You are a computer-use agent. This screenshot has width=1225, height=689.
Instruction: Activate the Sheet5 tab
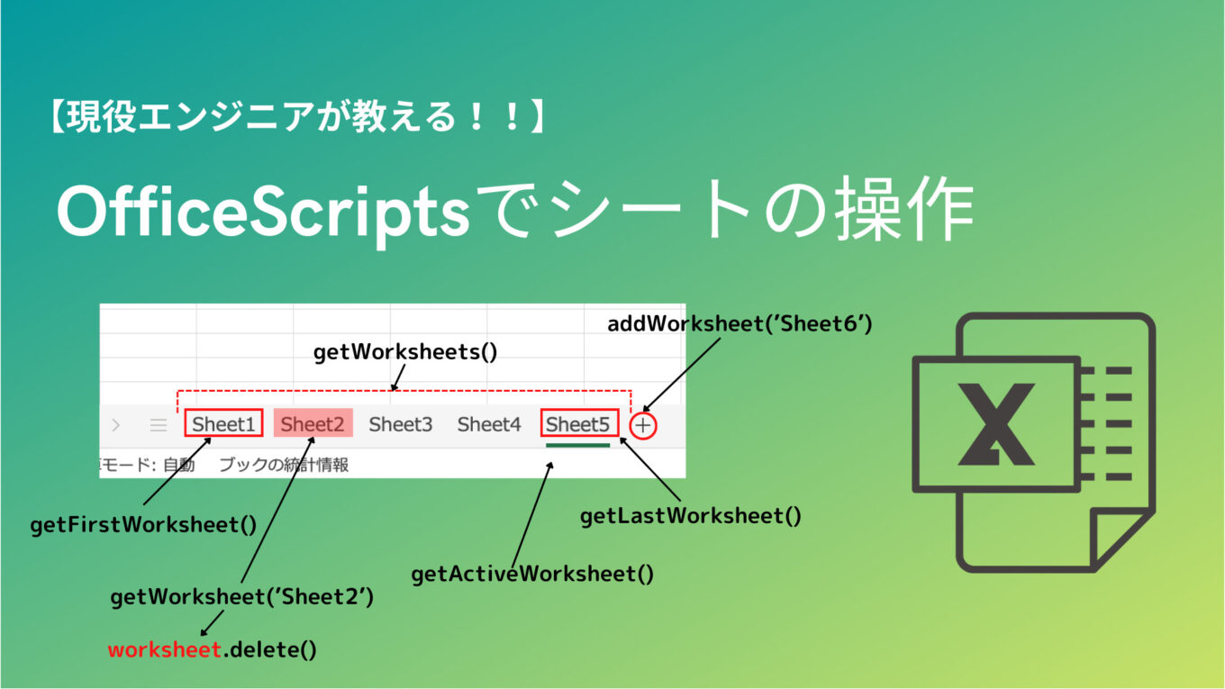(x=577, y=424)
